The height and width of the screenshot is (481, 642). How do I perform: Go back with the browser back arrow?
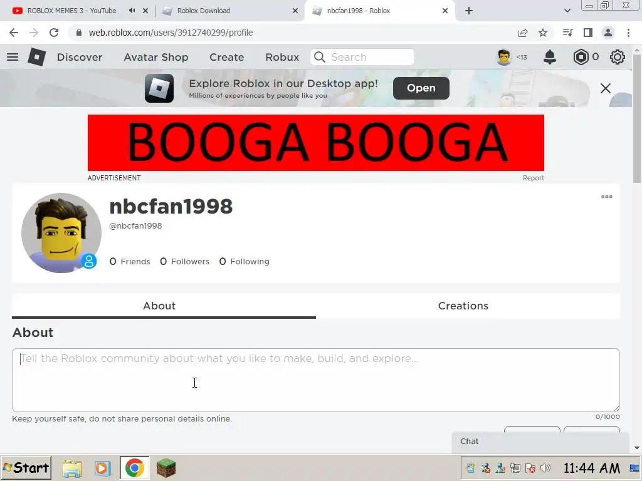[14, 33]
